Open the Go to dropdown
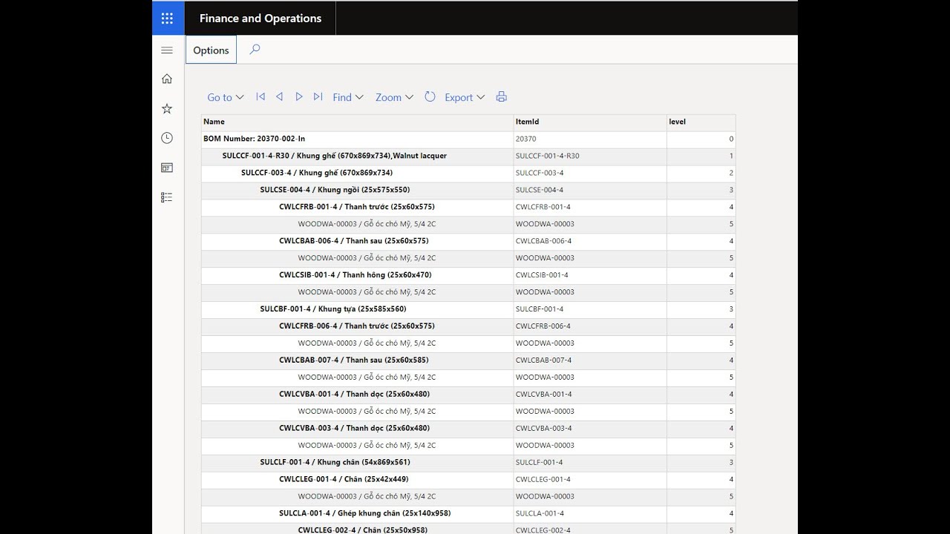The width and height of the screenshot is (950, 534). click(226, 97)
